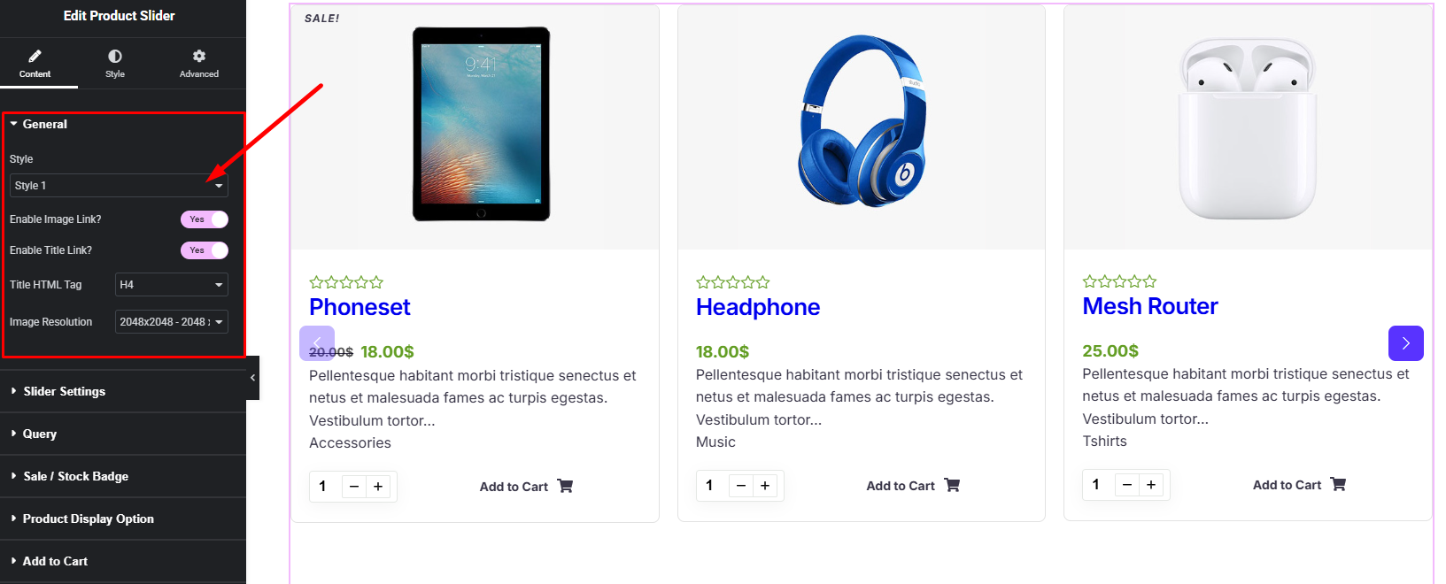Click the Phoneset tablet product image
The image size is (1446, 584).
(481, 124)
